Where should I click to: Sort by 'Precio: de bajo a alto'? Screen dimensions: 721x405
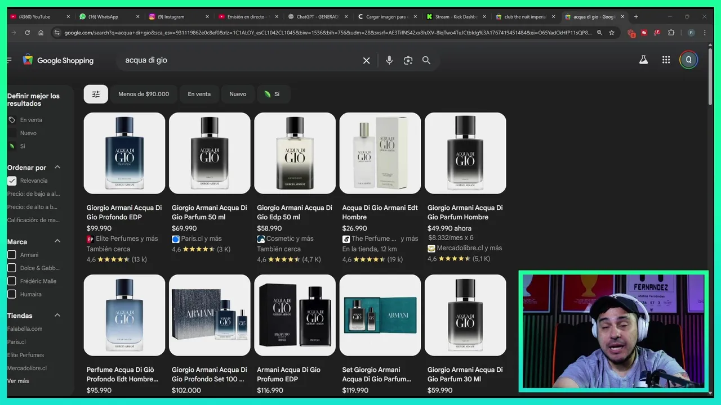coord(33,193)
